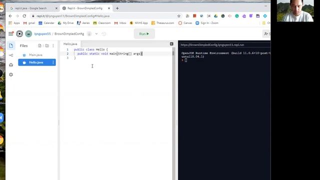Open the lynguyen11 user avatar
The width and height of the screenshot is (320, 180).
tap(28, 33)
